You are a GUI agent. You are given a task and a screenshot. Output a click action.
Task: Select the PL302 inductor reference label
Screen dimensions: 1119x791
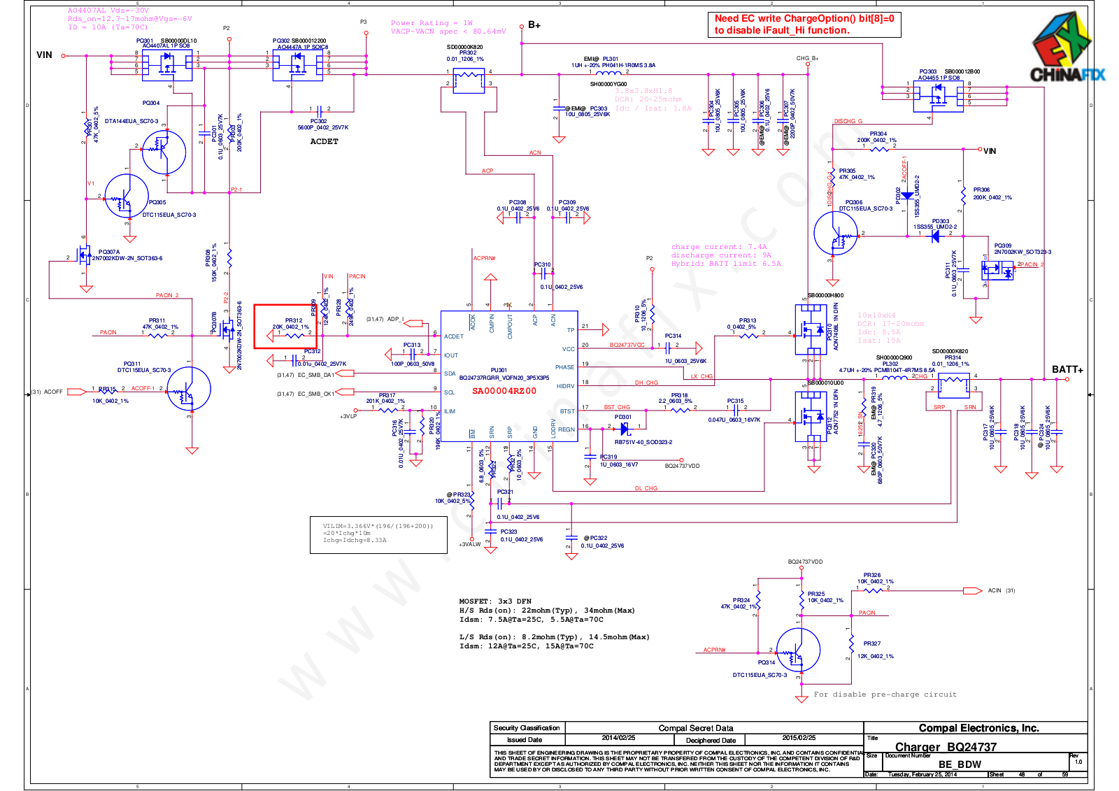coord(890,364)
